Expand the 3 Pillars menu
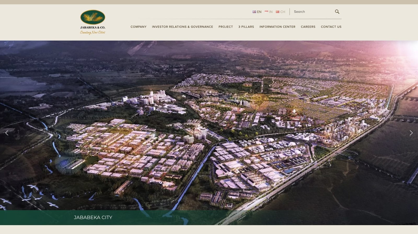 [246, 27]
